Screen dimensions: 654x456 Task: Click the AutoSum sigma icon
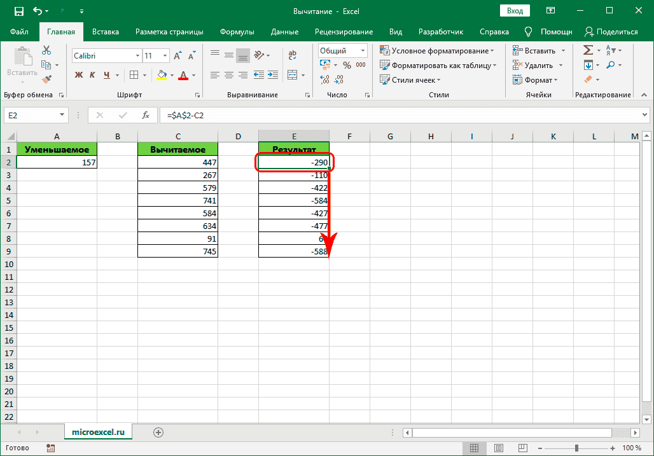588,50
